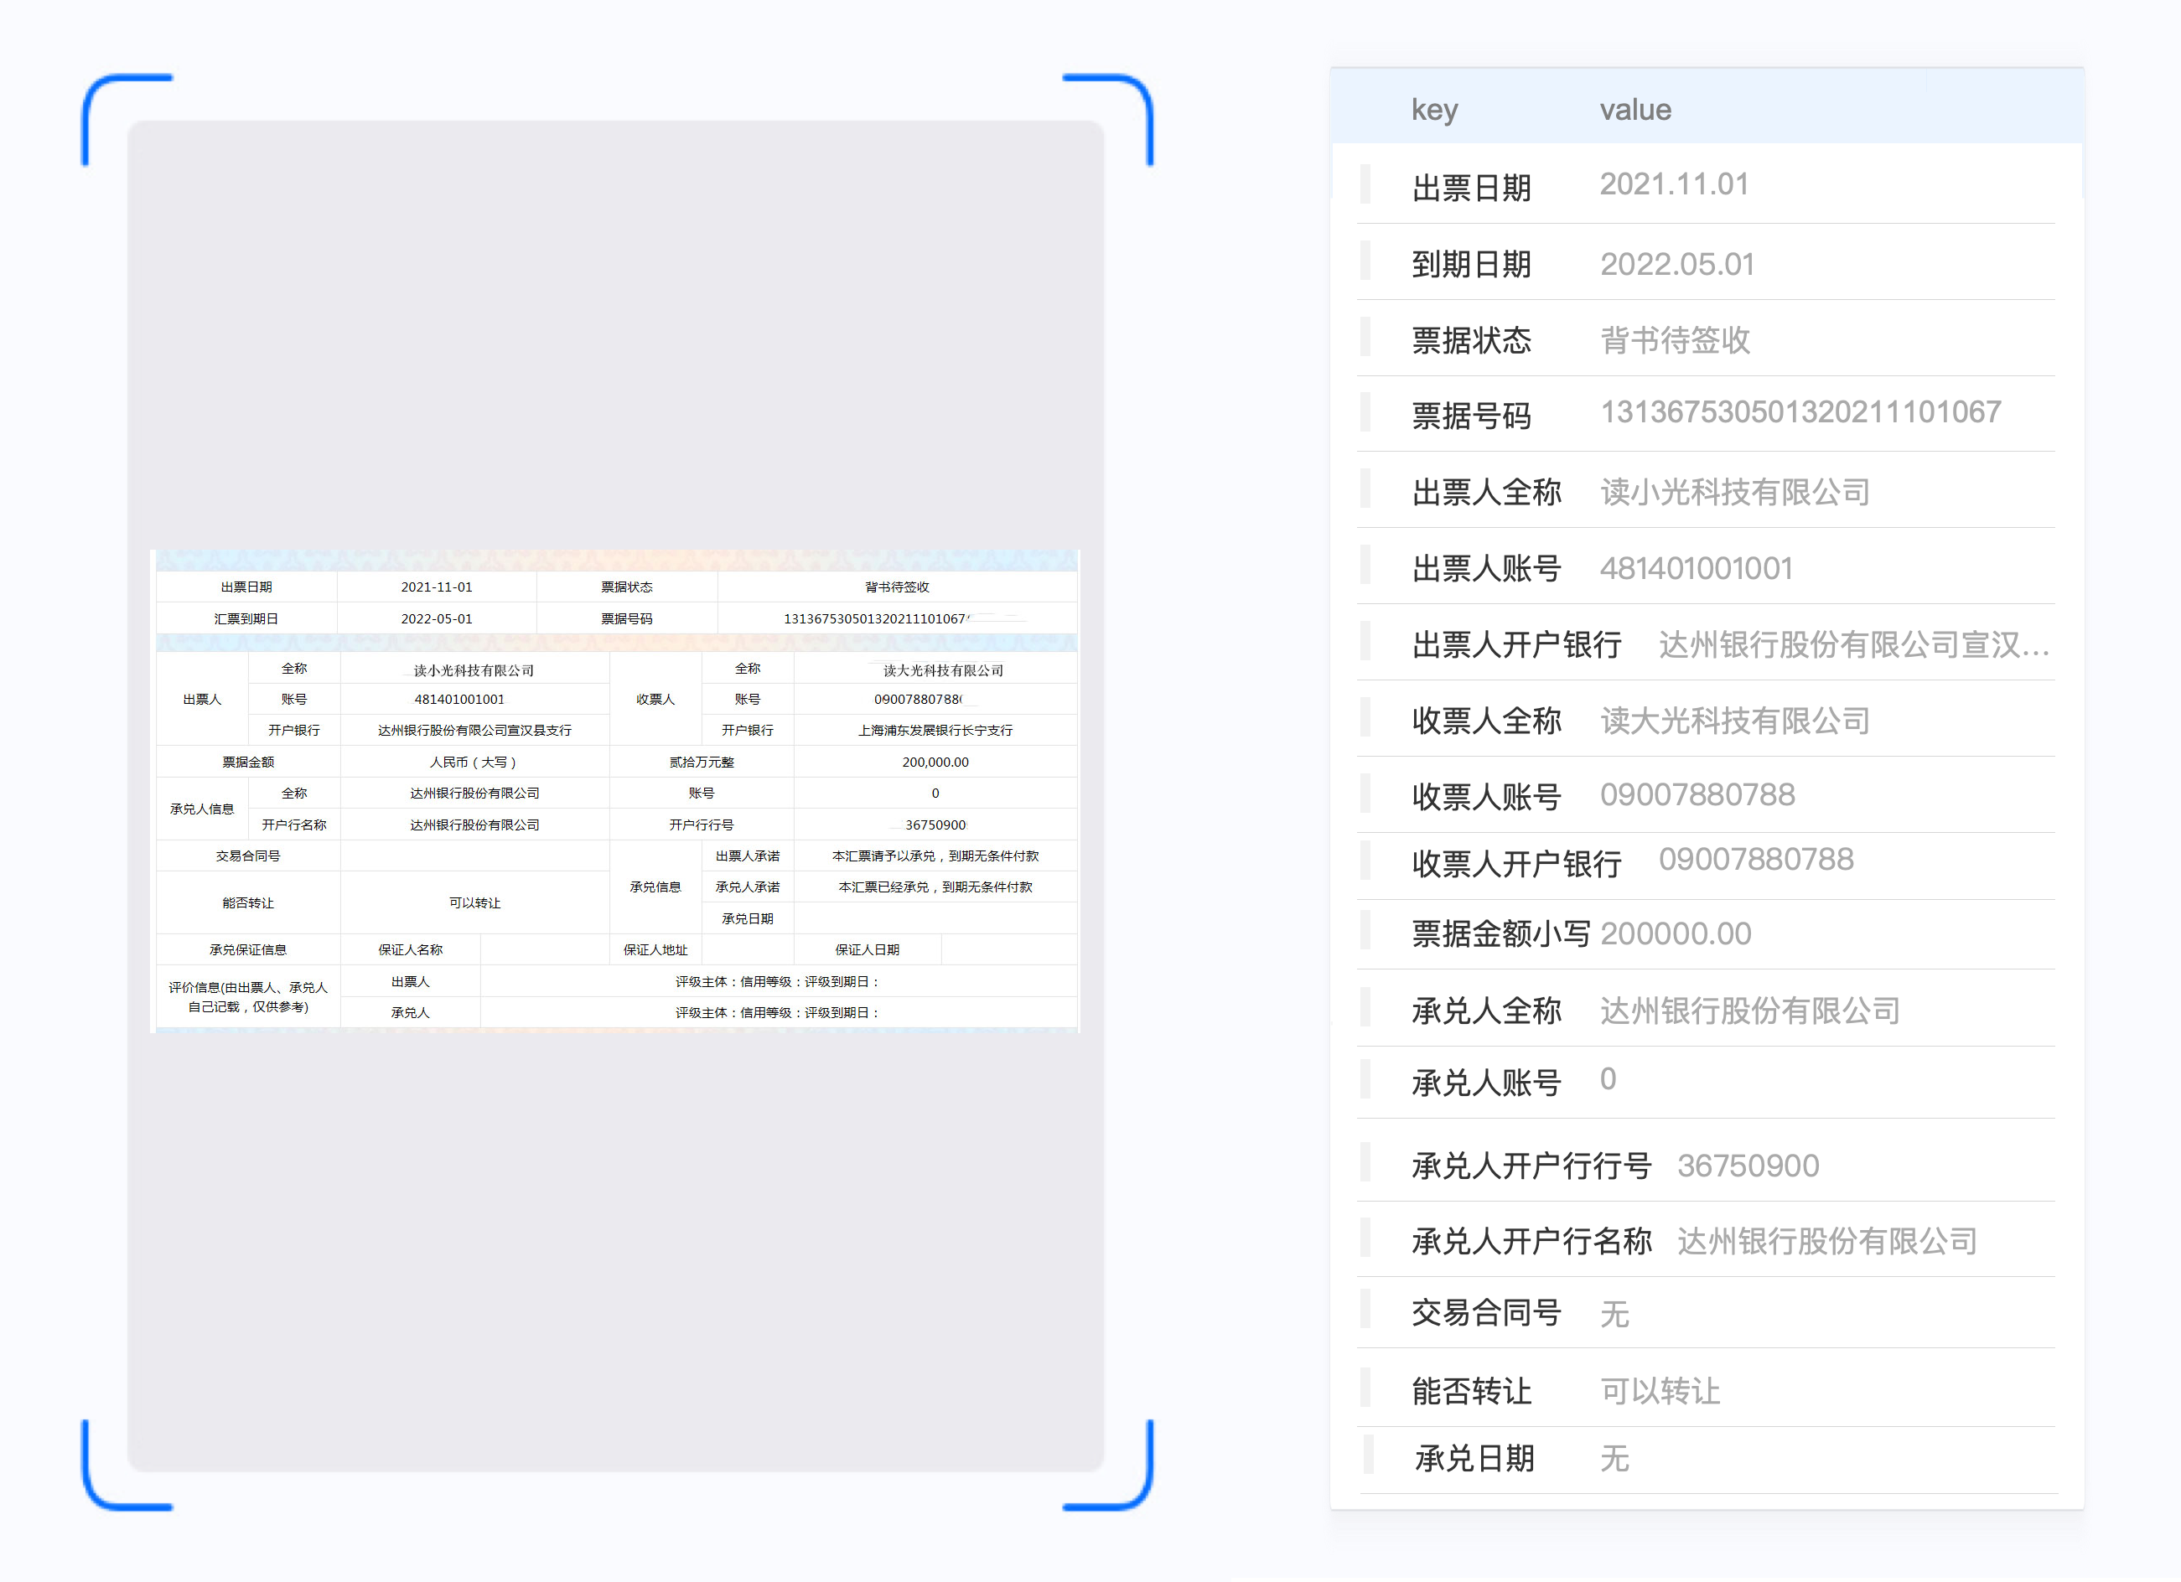2181x1582 pixels.
Task: Click 200,000.00 amount in the bill image
Action: (935, 763)
